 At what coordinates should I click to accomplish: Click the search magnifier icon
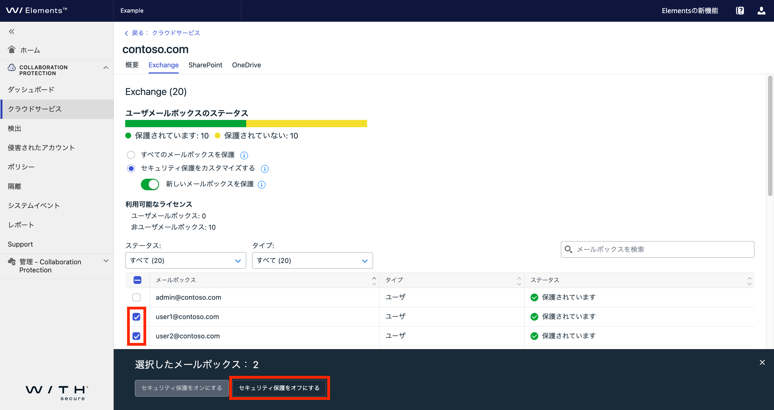point(568,249)
